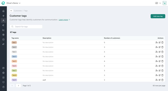Edit the Test 6 tag
Image resolution: width=168 pixels, height=91 pixels.
[159, 66]
